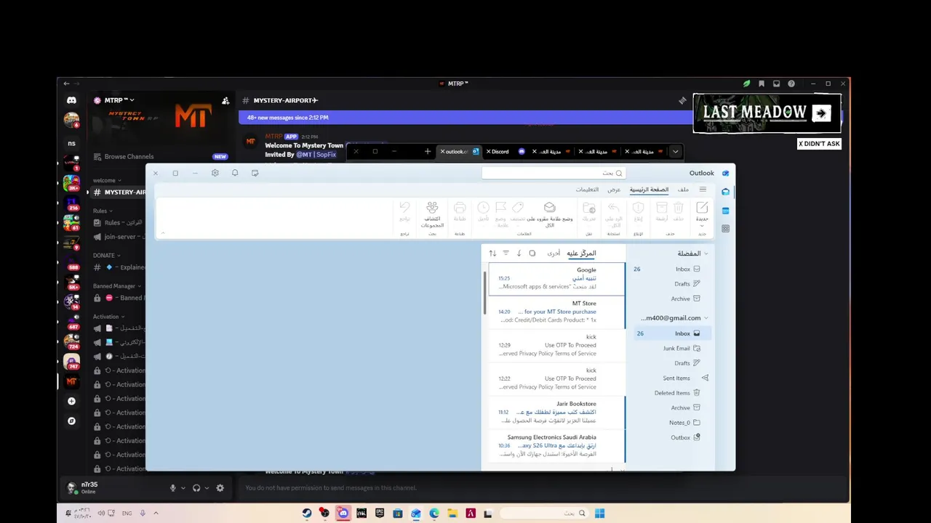This screenshot has height=523, width=931.
Task: Click the down arrow icon above message list
Action: tap(519, 253)
